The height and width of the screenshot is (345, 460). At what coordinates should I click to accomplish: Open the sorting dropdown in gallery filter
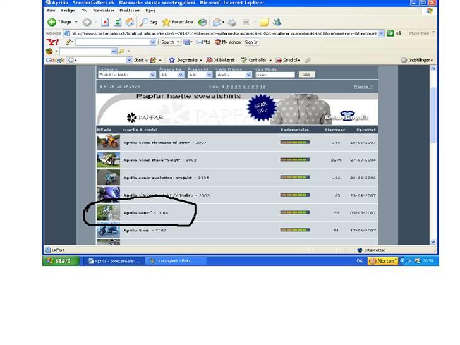tap(152, 75)
